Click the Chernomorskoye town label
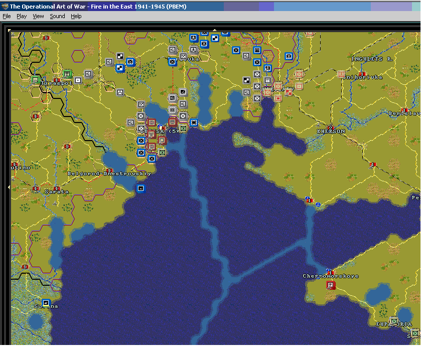Viewport: 421px width, 346px height. point(331,276)
